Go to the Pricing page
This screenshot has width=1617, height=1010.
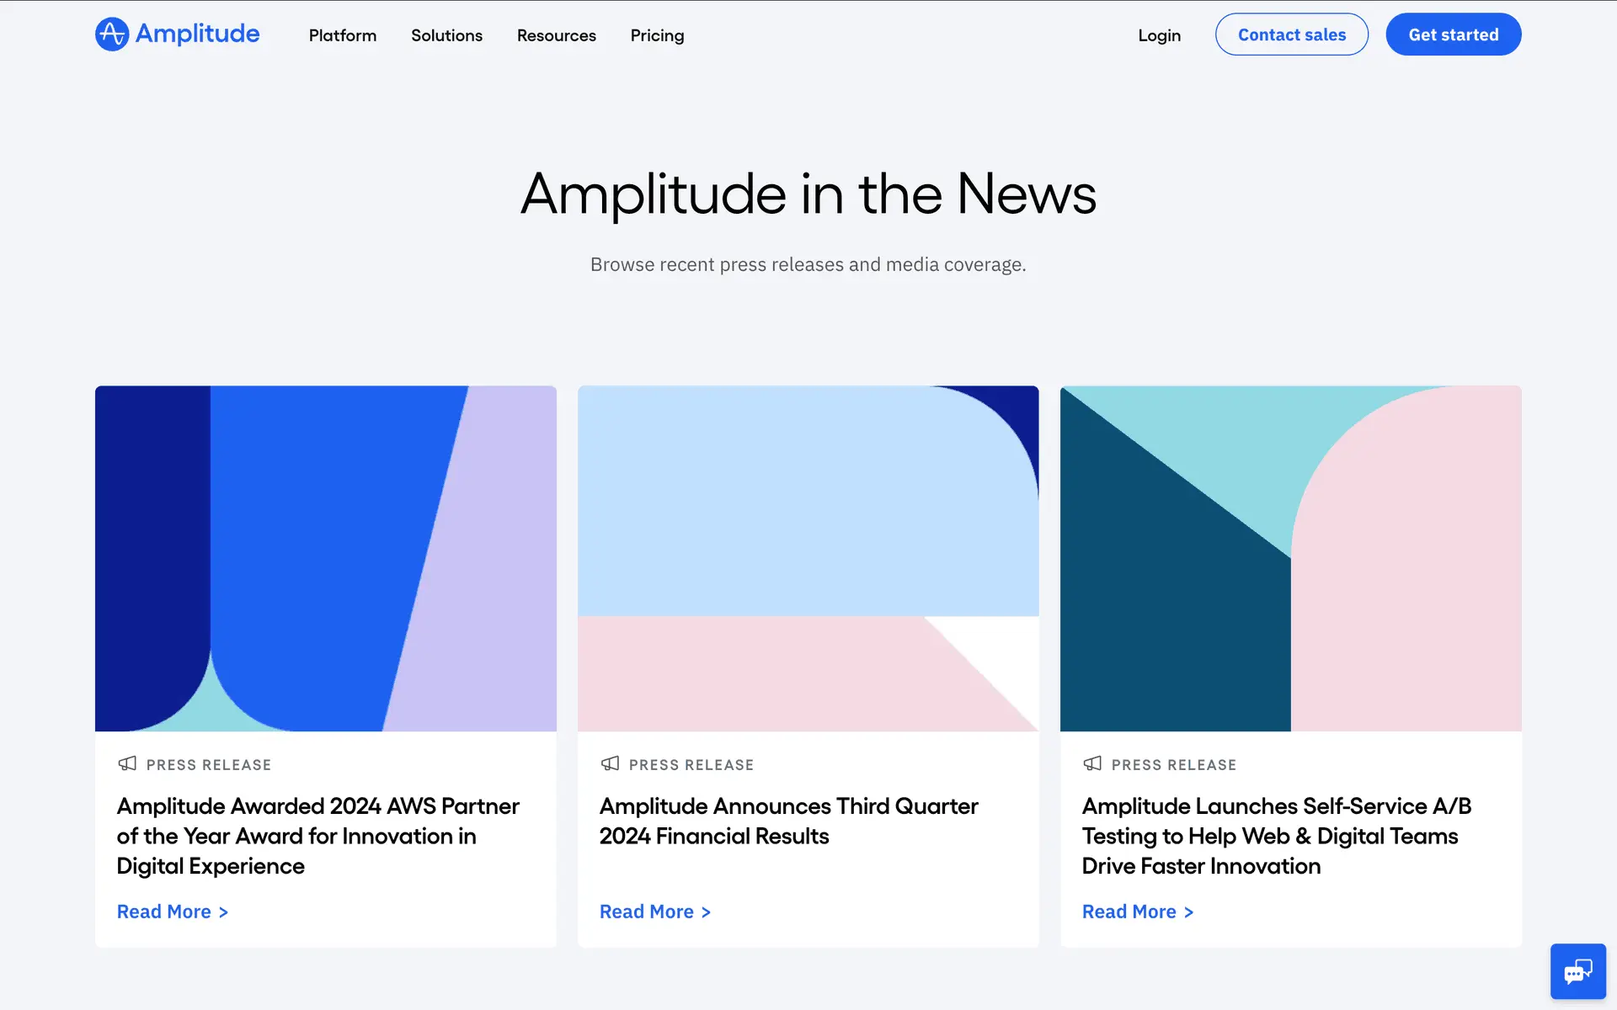click(657, 35)
